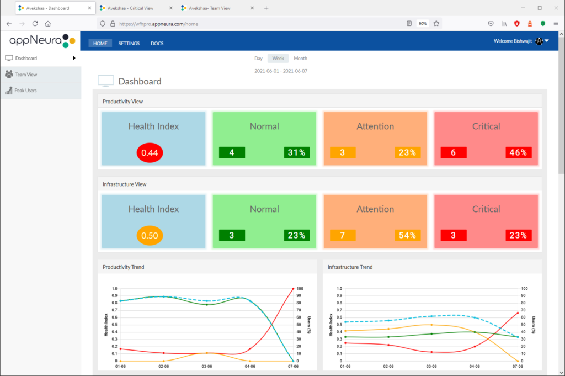This screenshot has height=376, width=565.
Task: Click the red 0.44 Health Index badge
Action: pos(150,153)
